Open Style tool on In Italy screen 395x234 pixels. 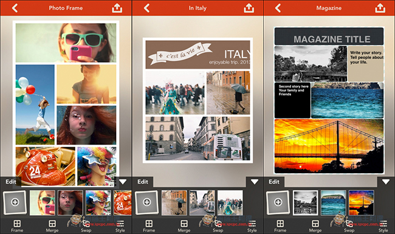(x=252, y=226)
